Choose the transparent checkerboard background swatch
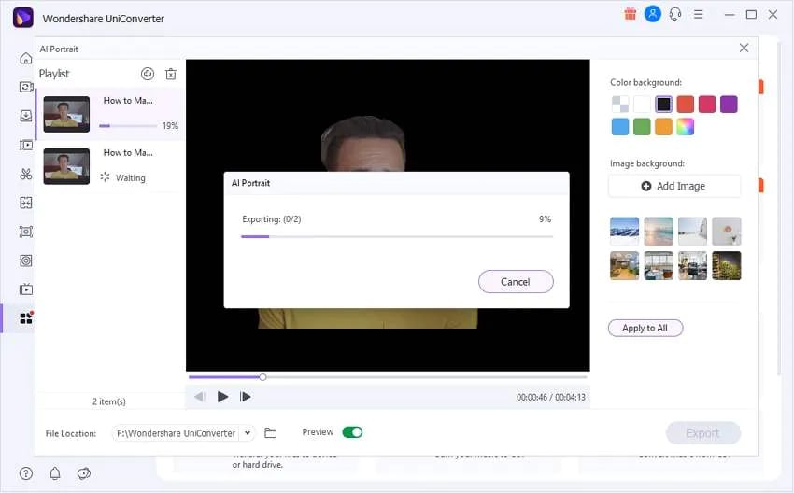 point(620,105)
